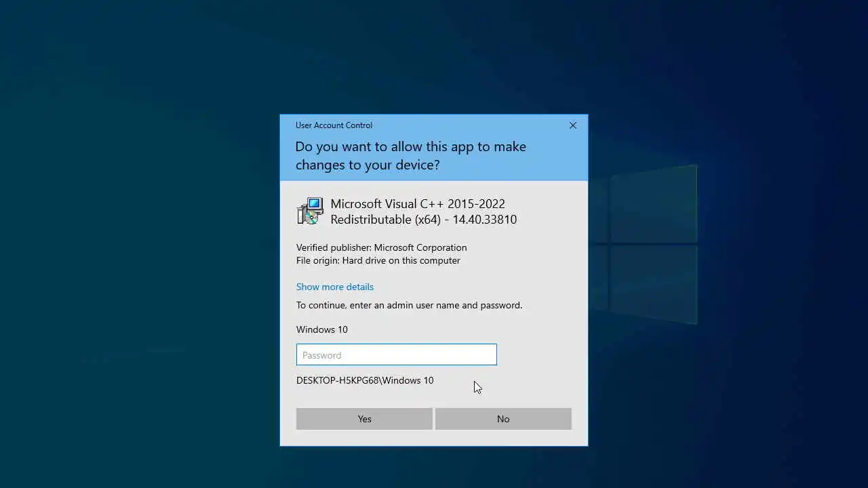Click the 'Windows 10' account name label
The image size is (868, 488).
click(322, 329)
